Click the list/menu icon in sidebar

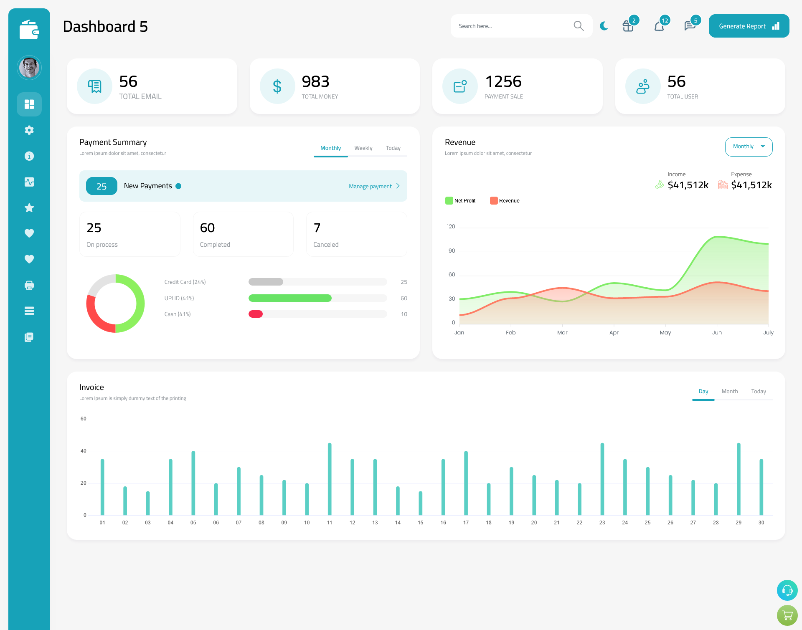tap(29, 311)
